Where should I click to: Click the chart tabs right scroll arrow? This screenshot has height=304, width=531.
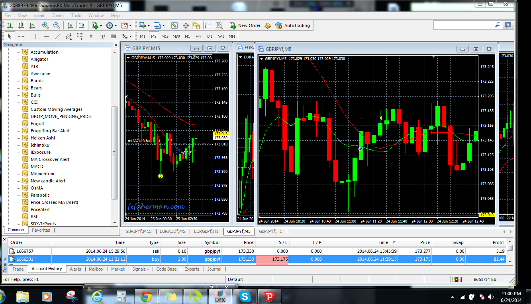point(510,231)
